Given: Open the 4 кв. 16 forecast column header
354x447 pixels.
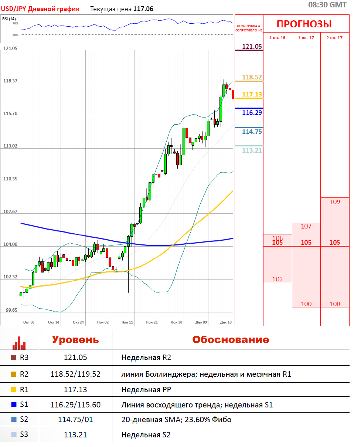Looking at the screenshot, I should pyautogui.click(x=277, y=38).
